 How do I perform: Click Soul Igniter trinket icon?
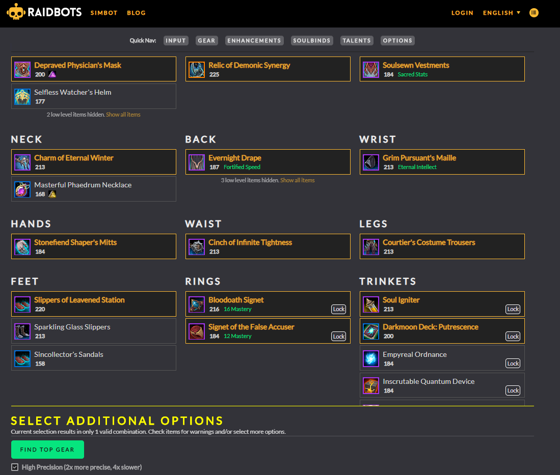pos(371,304)
